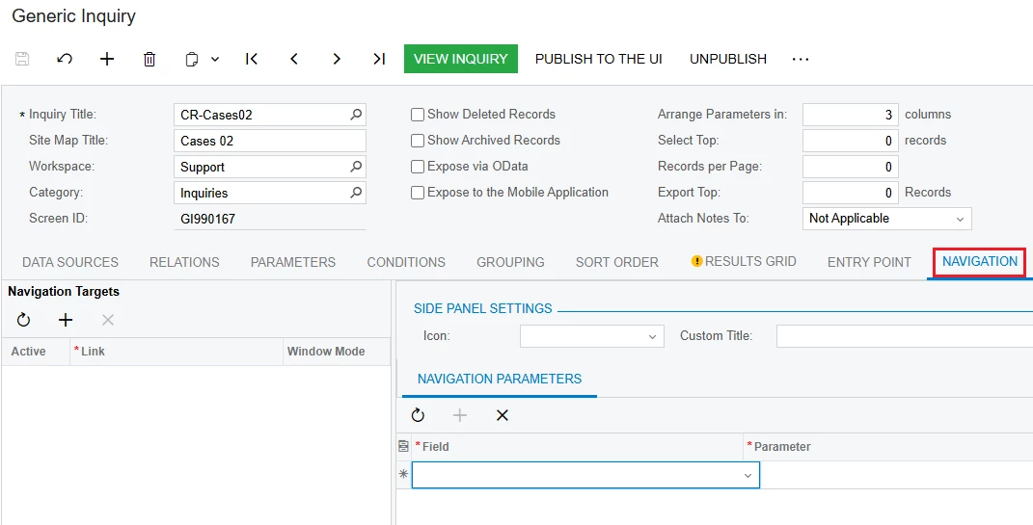Image resolution: width=1033 pixels, height=525 pixels.
Task: Click the Parameter column header
Action: pos(888,447)
